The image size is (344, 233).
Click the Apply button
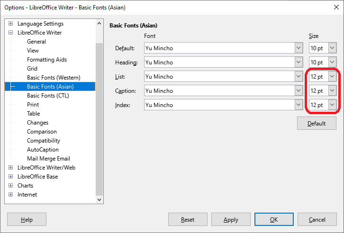coord(231,219)
